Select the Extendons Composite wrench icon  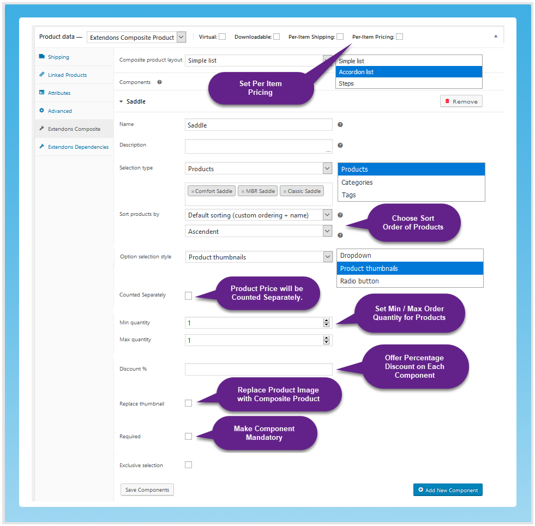pyautogui.click(x=42, y=129)
